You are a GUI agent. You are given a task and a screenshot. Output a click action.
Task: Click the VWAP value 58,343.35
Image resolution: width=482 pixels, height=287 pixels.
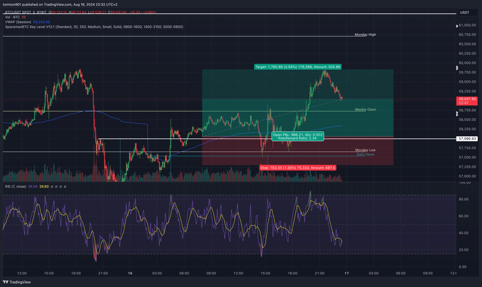[x=41, y=22]
